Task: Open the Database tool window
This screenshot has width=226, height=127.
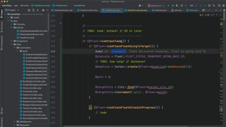Action: (224, 15)
